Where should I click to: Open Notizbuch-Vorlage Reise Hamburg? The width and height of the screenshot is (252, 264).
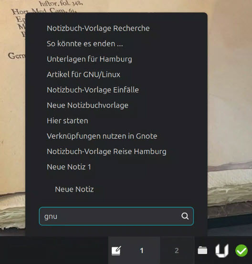coord(106,152)
